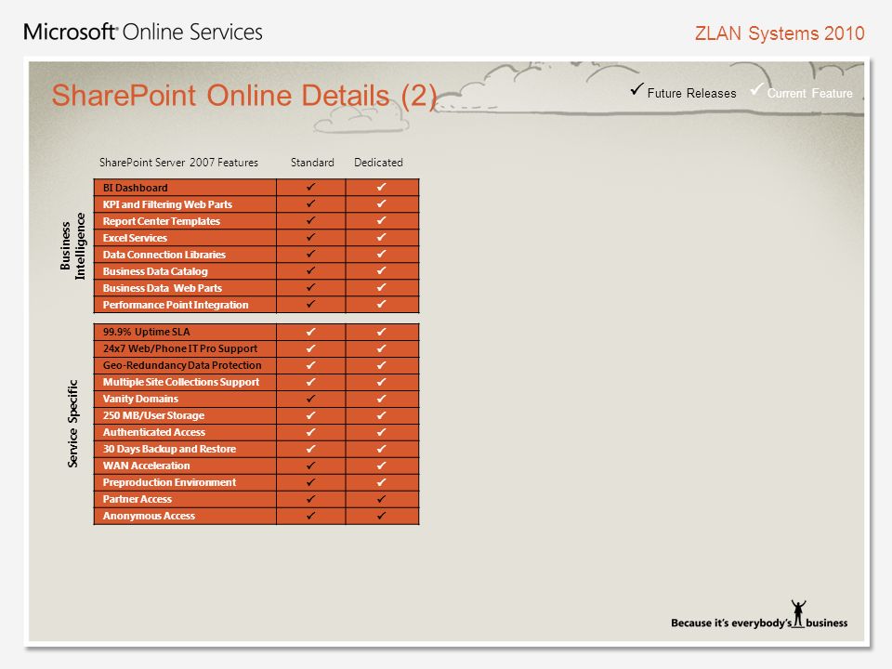The height and width of the screenshot is (669, 892).
Task: Select the Preproduction Environment label
Action: (x=169, y=482)
